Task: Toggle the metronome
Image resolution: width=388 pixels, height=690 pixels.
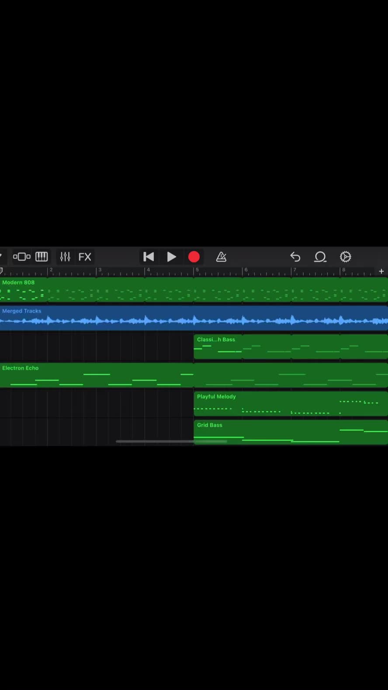Action: click(221, 257)
